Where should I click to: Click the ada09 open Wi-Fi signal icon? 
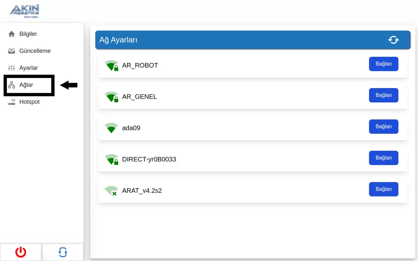tap(111, 128)
